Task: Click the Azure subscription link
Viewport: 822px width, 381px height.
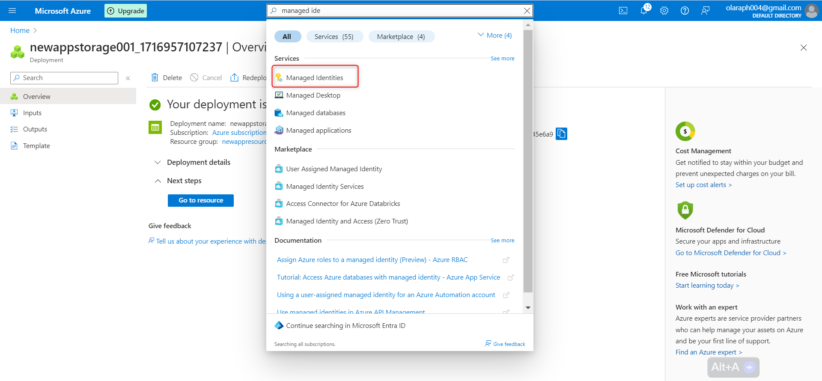Action: coord(239,133)
